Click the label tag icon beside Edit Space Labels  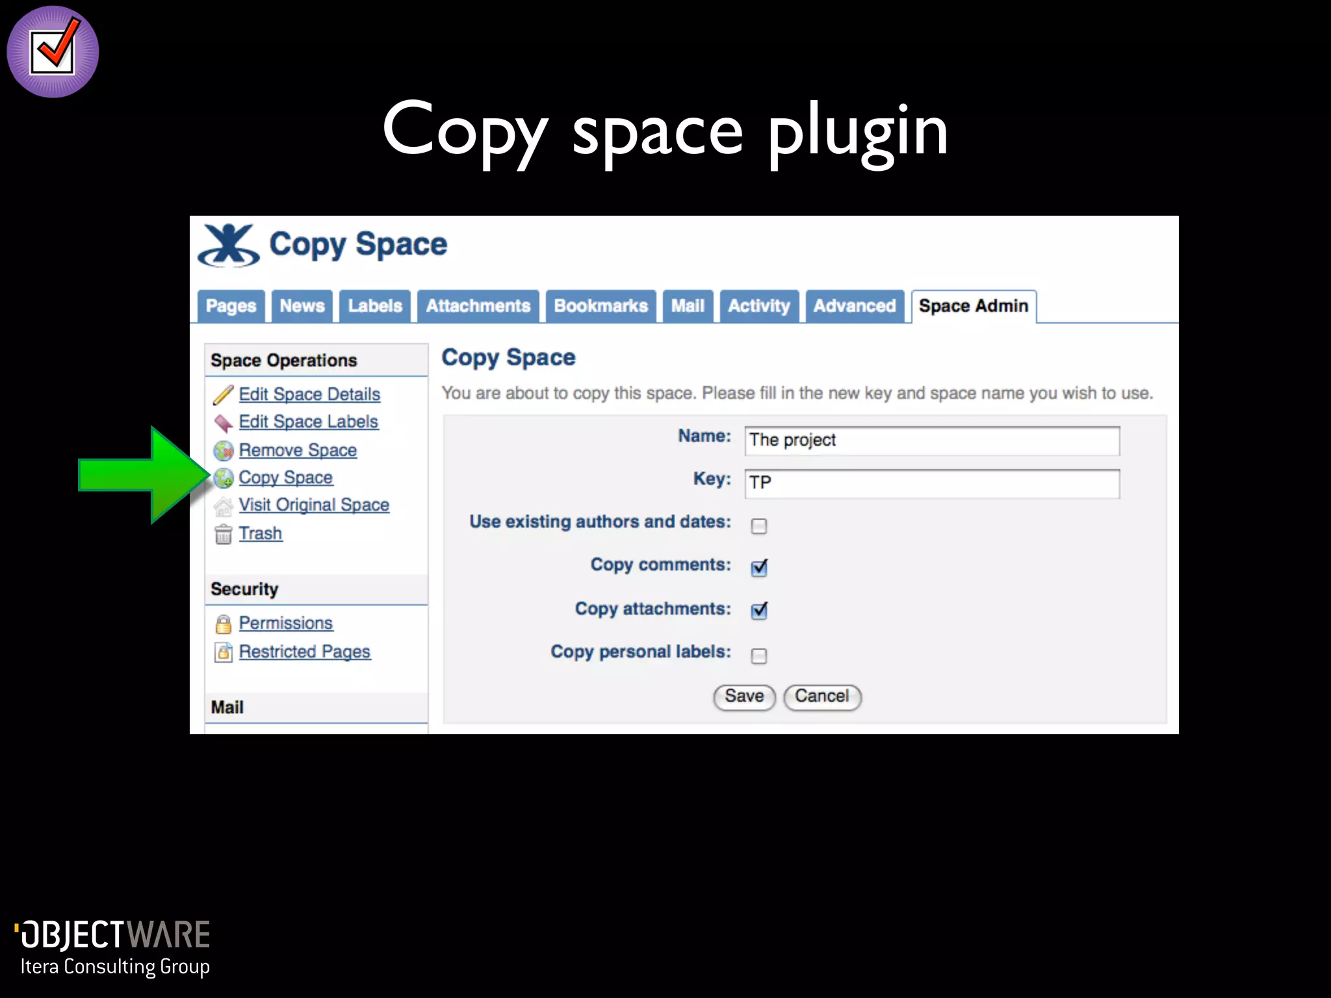coord(223,423)
